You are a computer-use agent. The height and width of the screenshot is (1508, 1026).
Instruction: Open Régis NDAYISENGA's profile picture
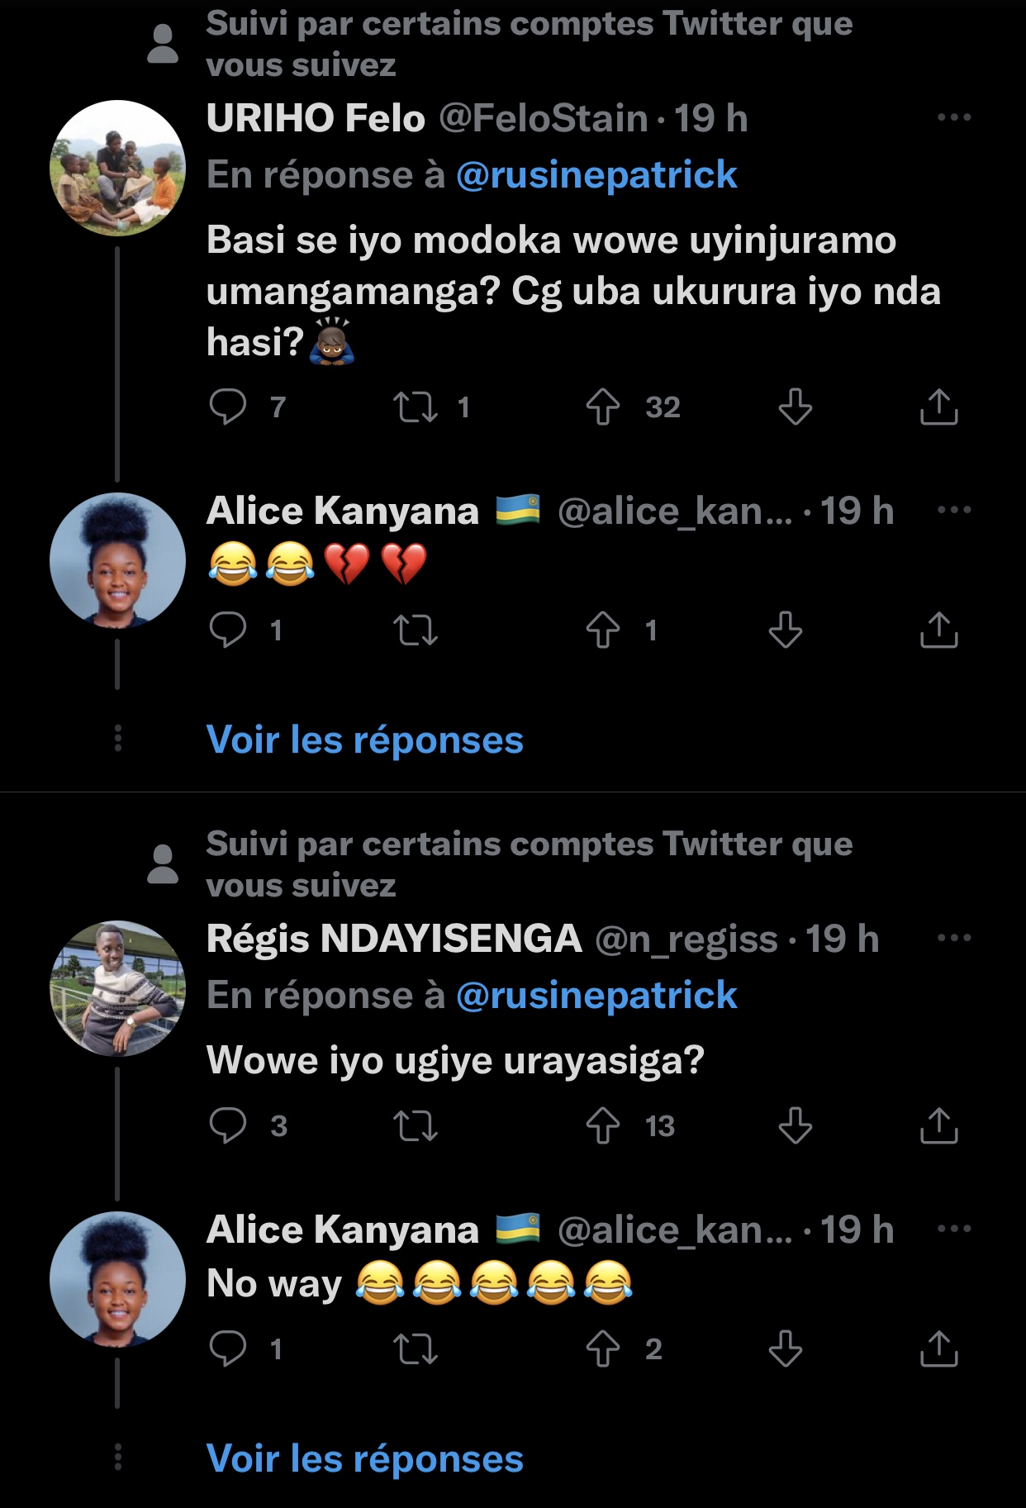[117, 988]
